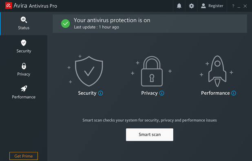Select the Status sidebar tab
This screenshot has height=161, width=252.
pyautogui.click(x=24, y=23)
